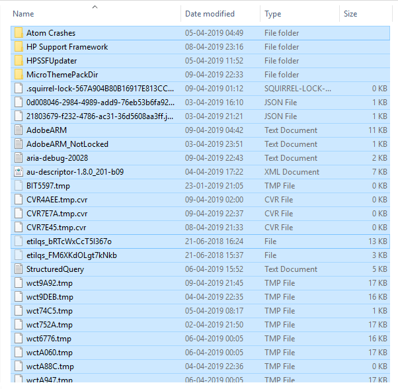Click the wct74C5.tmp file icon

[x=19, y=311]
